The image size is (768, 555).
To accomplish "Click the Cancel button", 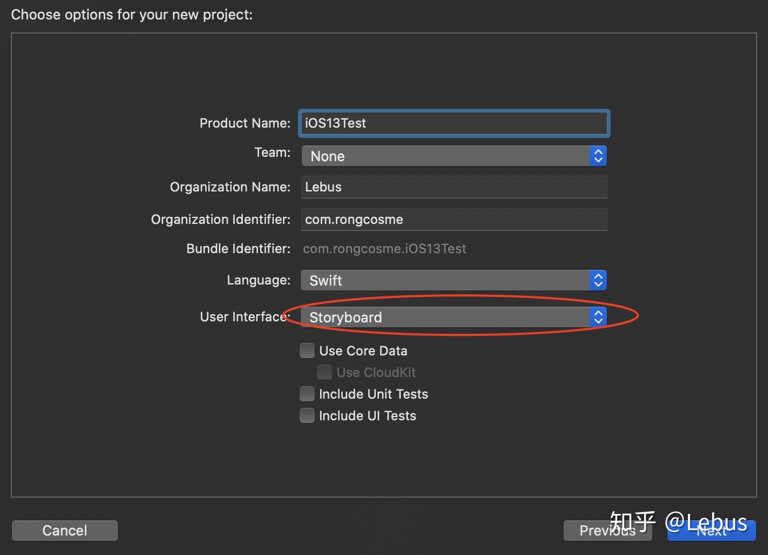I will point(64,531).
